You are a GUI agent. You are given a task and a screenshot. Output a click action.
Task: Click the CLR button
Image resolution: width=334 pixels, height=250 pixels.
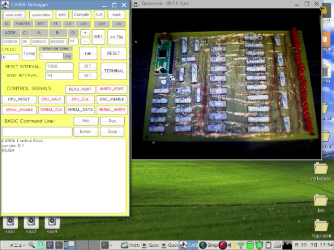coord(99,15)
